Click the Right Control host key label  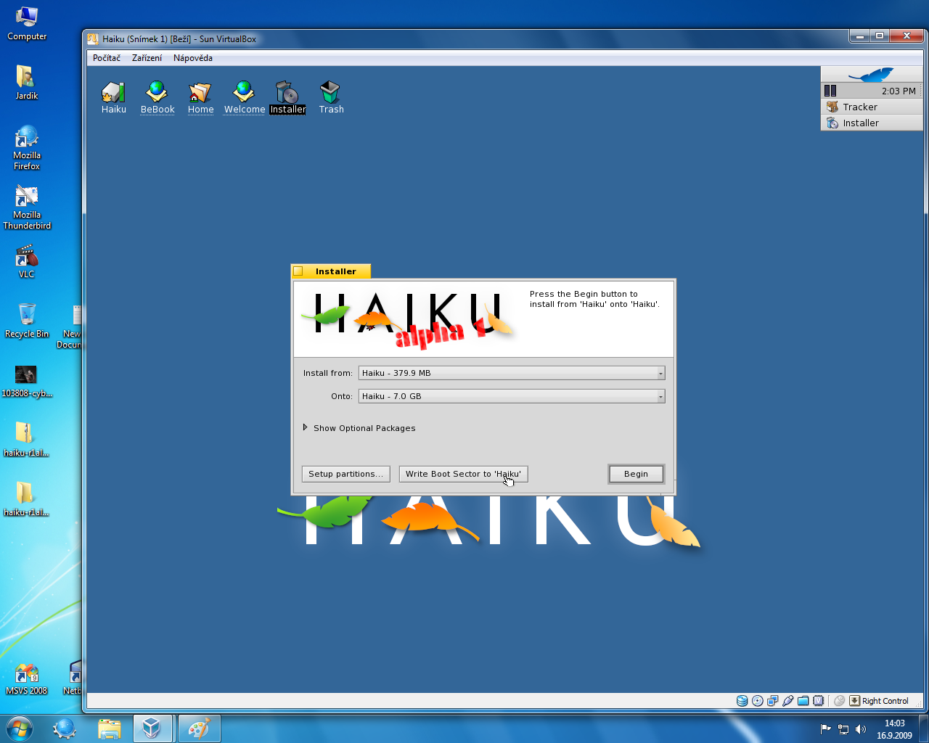[885, 701]
